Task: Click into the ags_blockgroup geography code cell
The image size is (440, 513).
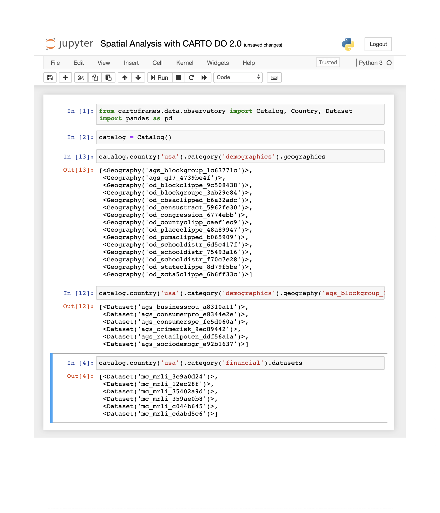Action: click(240, 293)
